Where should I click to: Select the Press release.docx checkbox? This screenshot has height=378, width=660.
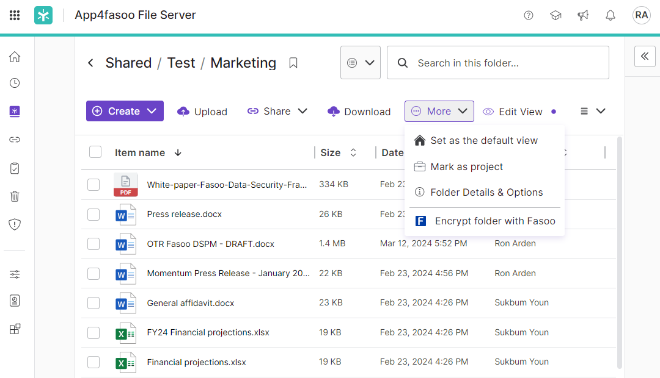click(94, 214)
